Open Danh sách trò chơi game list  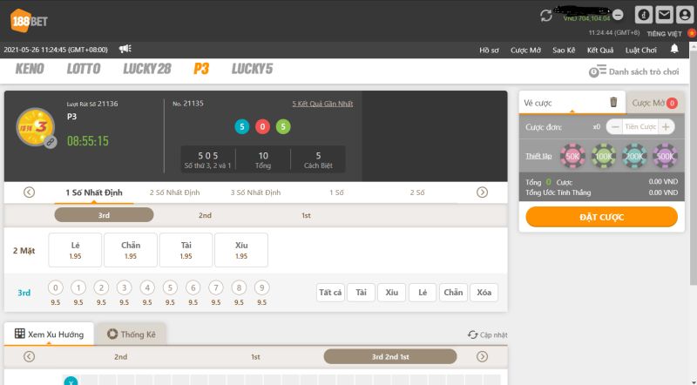pyautogui.click(x=636, y=71)
